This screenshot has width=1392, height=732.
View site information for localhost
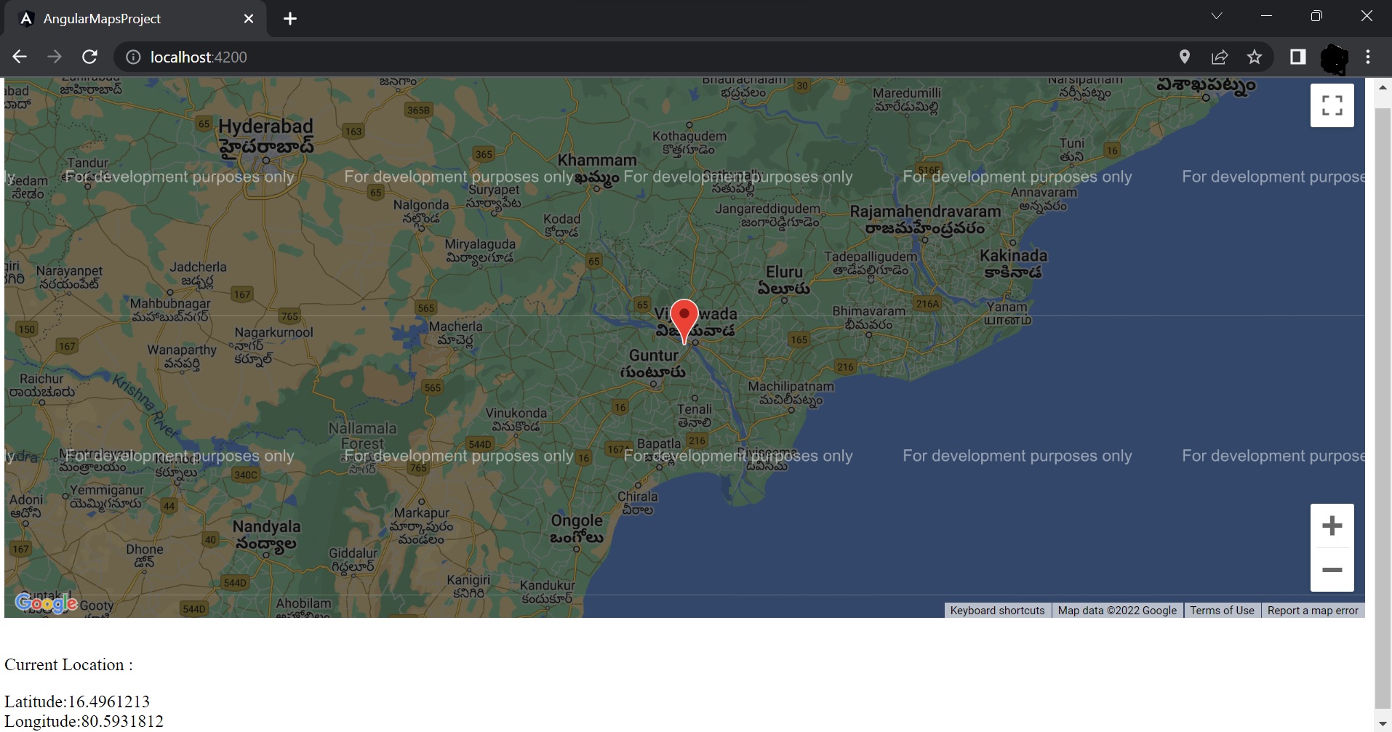pyautogui.click(x=133, y=57)
